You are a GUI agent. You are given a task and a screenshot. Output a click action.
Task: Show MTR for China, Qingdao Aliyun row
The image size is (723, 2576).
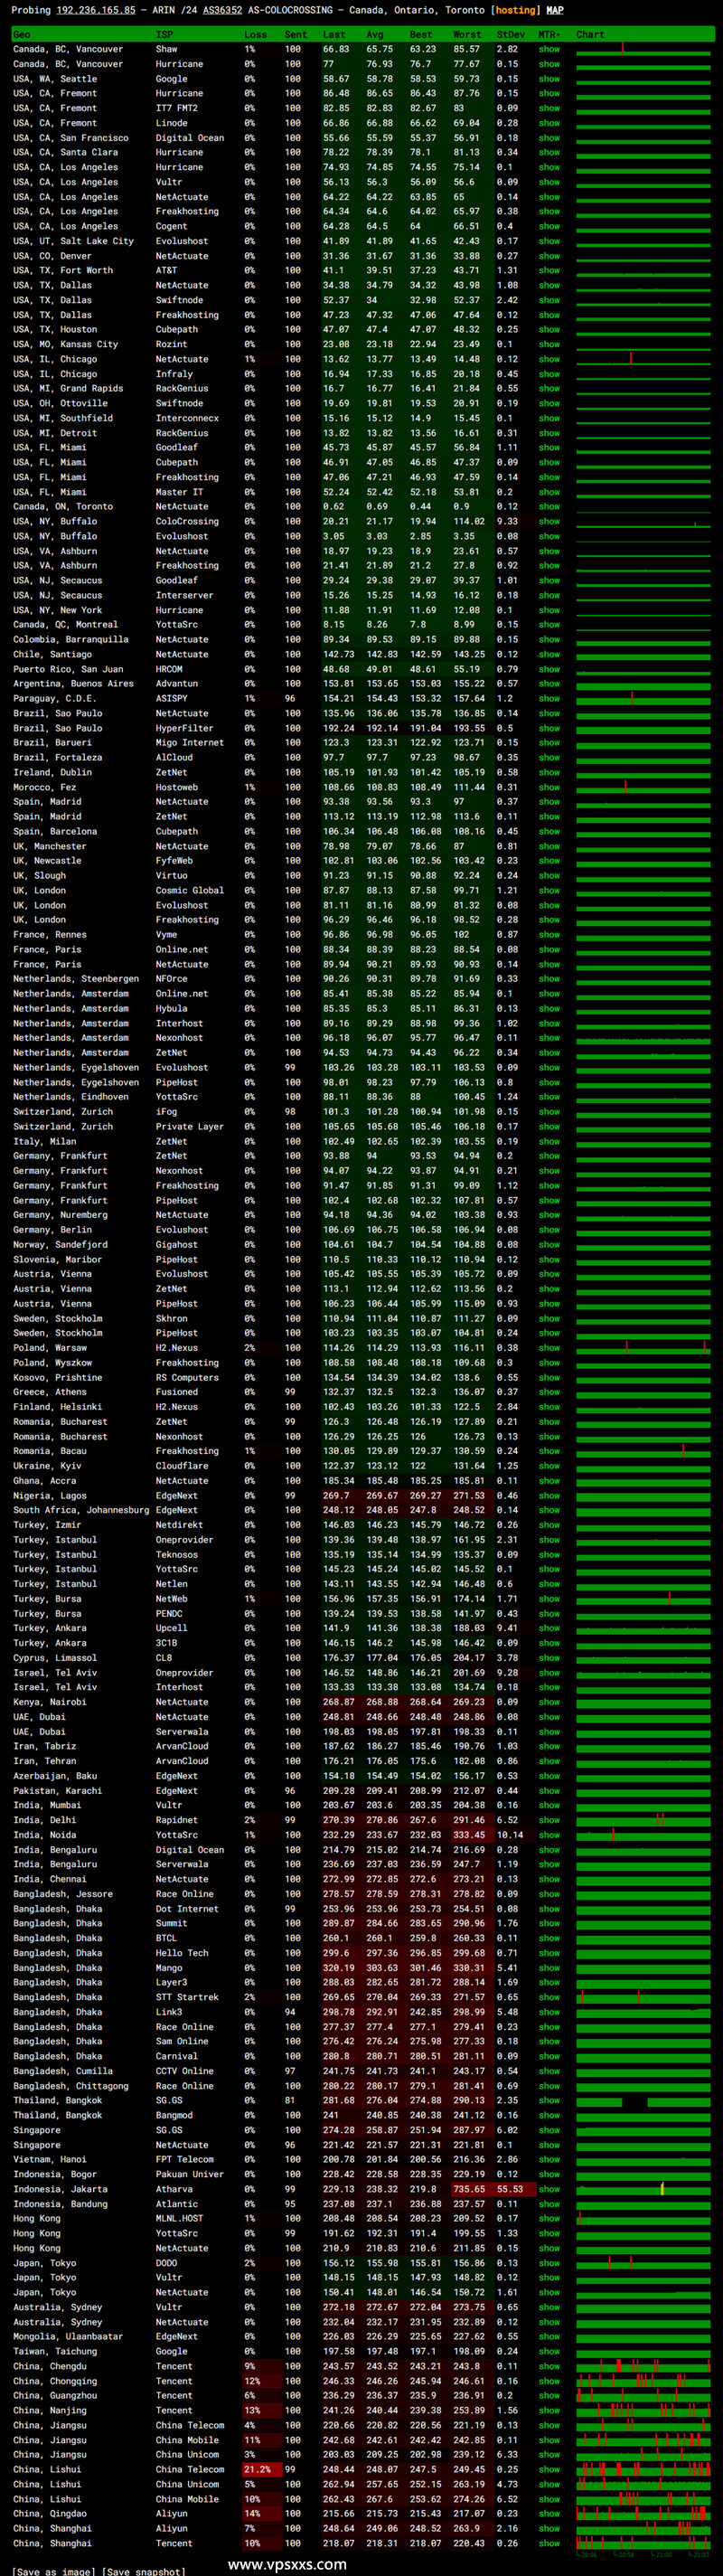[549, 2513]
